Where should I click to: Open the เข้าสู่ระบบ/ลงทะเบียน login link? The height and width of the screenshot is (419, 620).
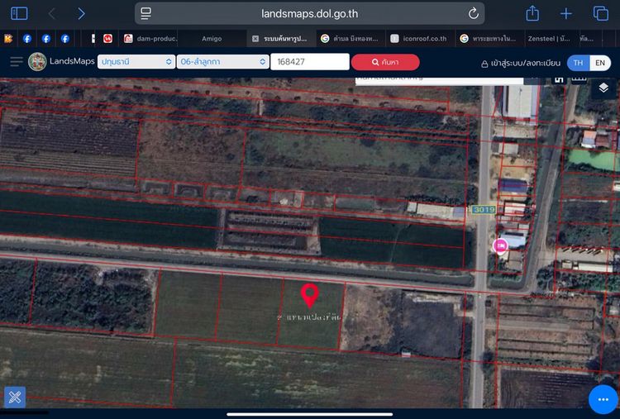521,63
